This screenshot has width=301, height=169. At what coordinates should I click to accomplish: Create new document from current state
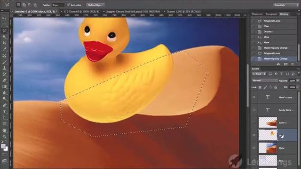click(278, 64)
